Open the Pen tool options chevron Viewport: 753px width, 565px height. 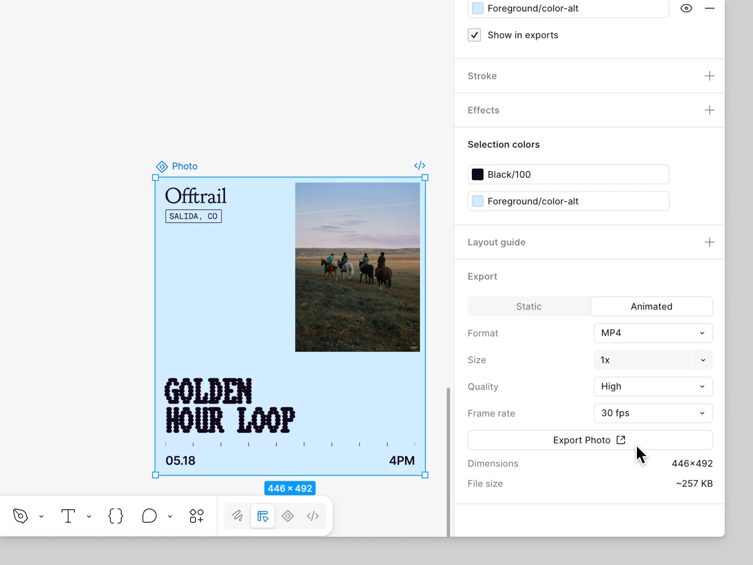pos(41,516)
